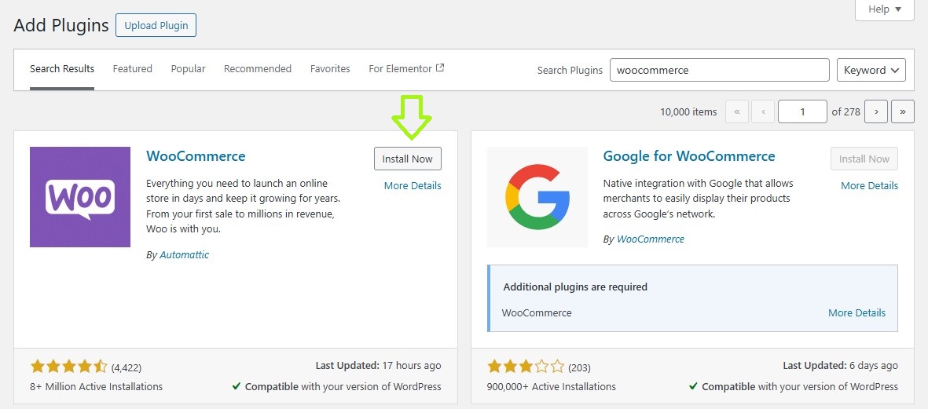Open the Featured tab
This screenshot has width=928, height=409.
(133, 68)
